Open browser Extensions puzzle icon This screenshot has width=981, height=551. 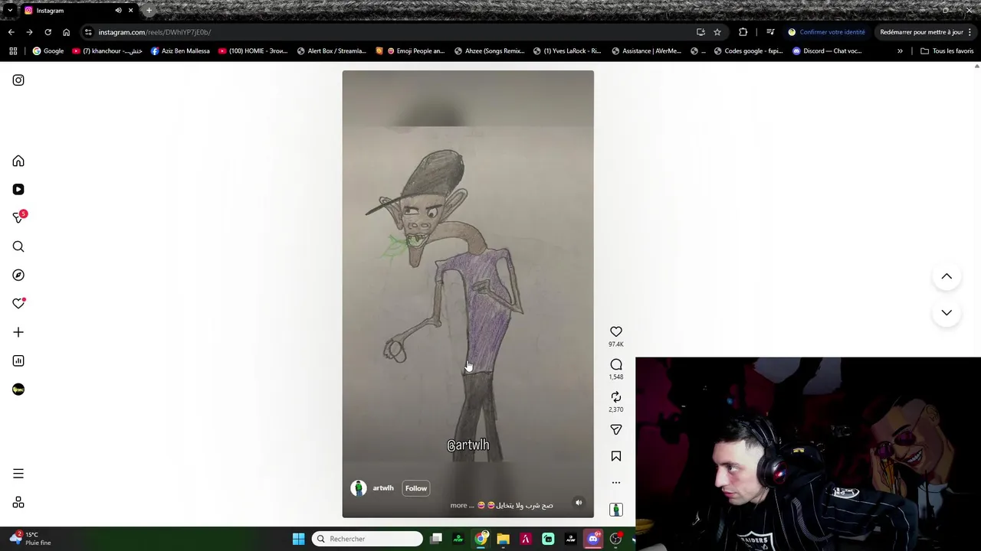[x=743, y=32]
